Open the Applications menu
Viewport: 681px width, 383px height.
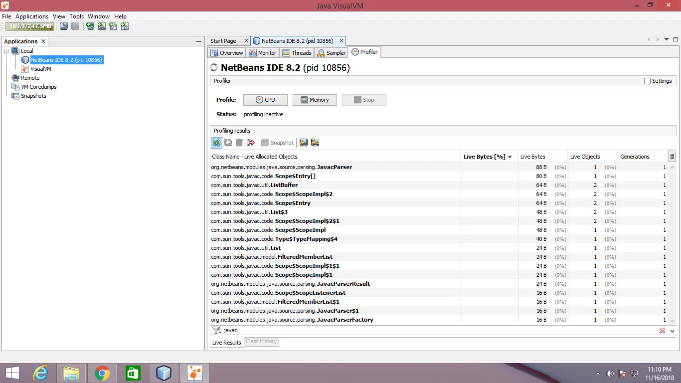32,16
